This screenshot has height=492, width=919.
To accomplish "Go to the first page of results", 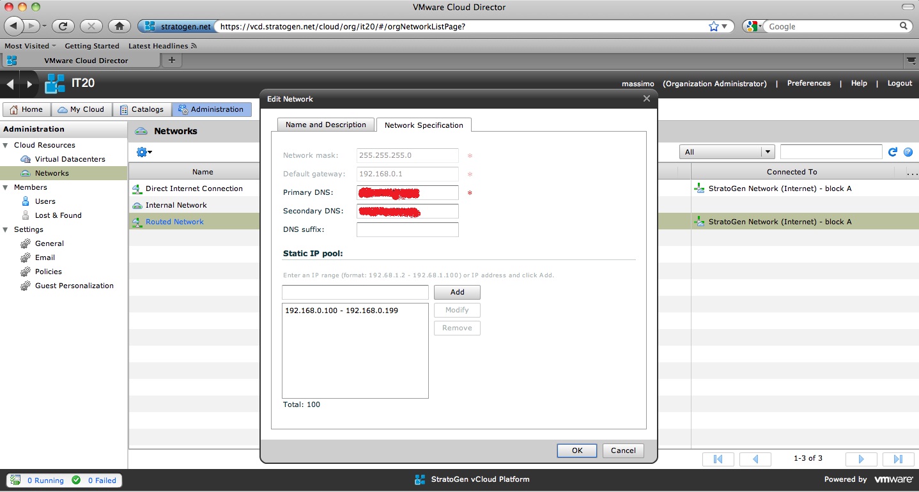I will point(718,459).
